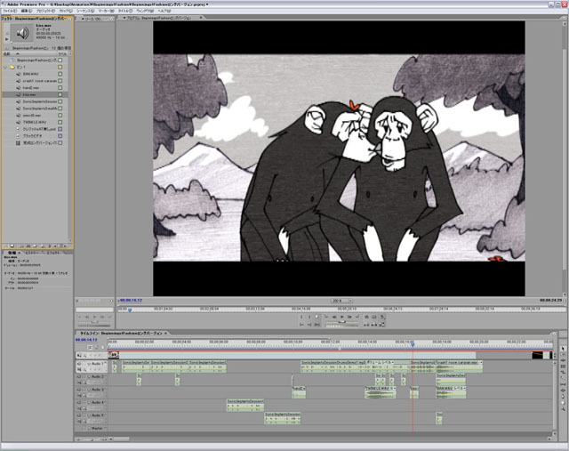Expand the Audio 4 track triangle
The height and width of the screenshot is (451, 569).
pos(89,402)
